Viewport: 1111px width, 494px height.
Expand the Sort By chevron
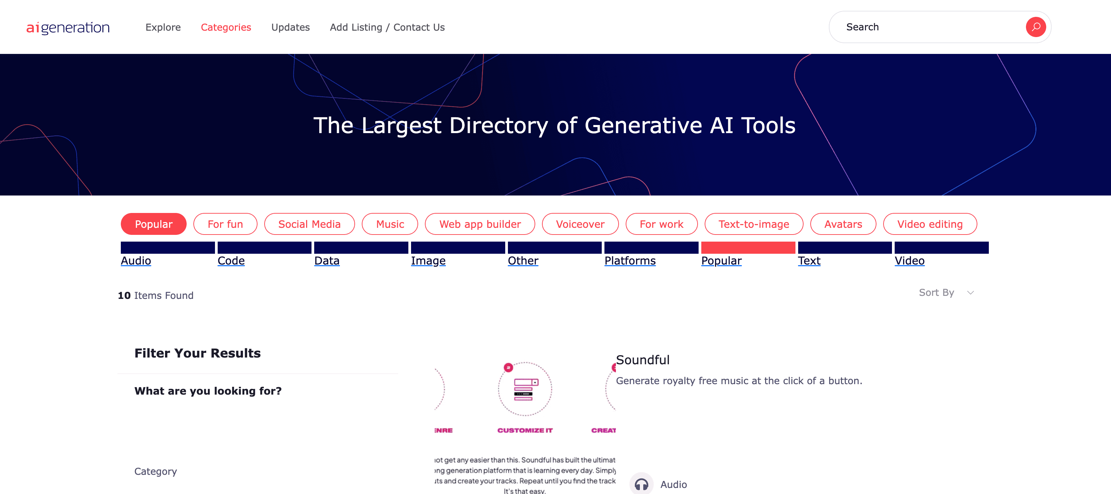970,293
